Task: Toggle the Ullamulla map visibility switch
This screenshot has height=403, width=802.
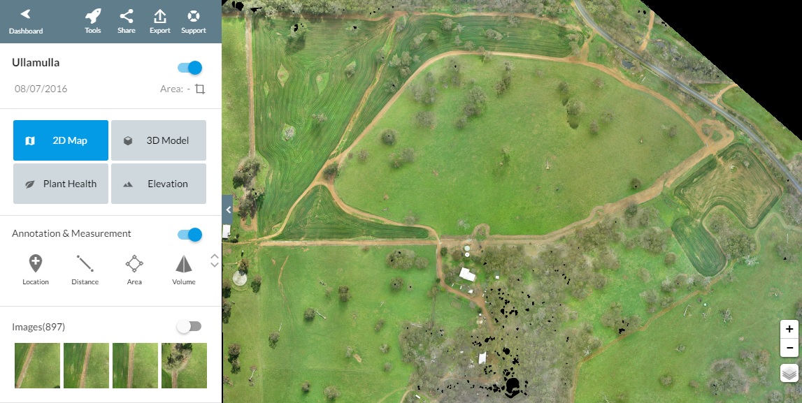Action: [189, 68]
